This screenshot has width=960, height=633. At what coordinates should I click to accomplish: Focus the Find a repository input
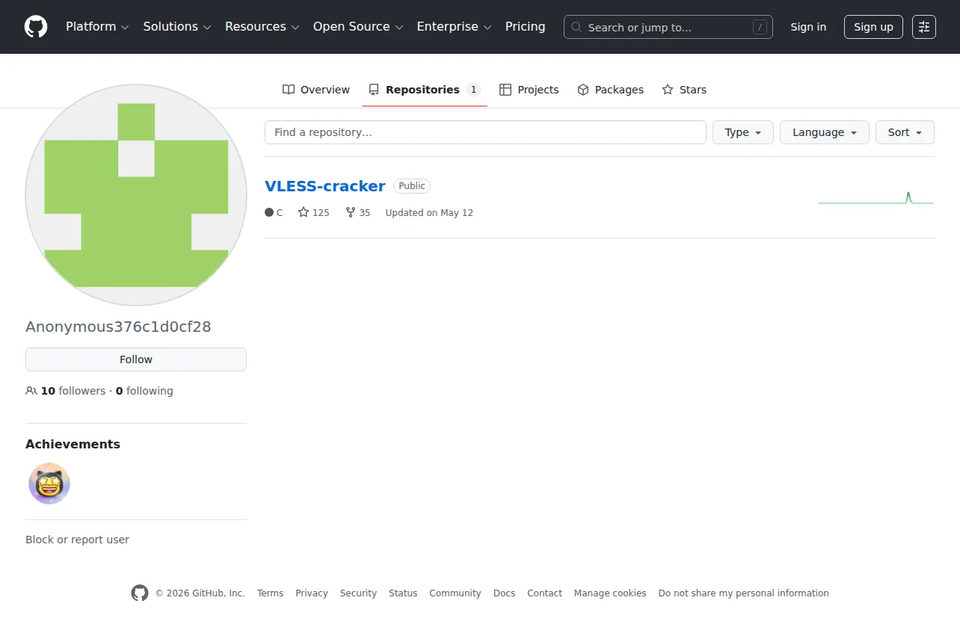tap(485, 132)
